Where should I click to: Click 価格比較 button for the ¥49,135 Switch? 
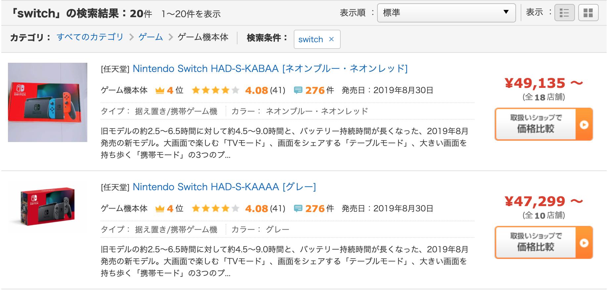[x=543, y=124]
